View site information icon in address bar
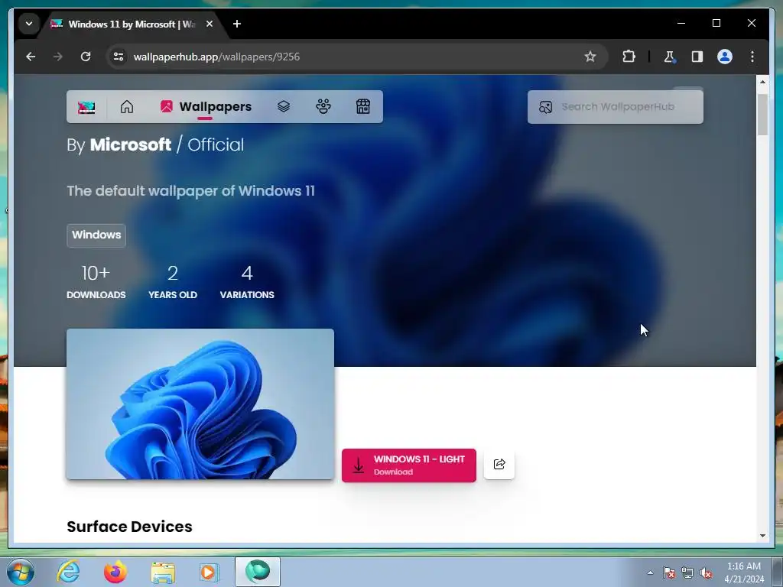The height and width of the screenshot is (587, 783). click(x=119, y=57)
